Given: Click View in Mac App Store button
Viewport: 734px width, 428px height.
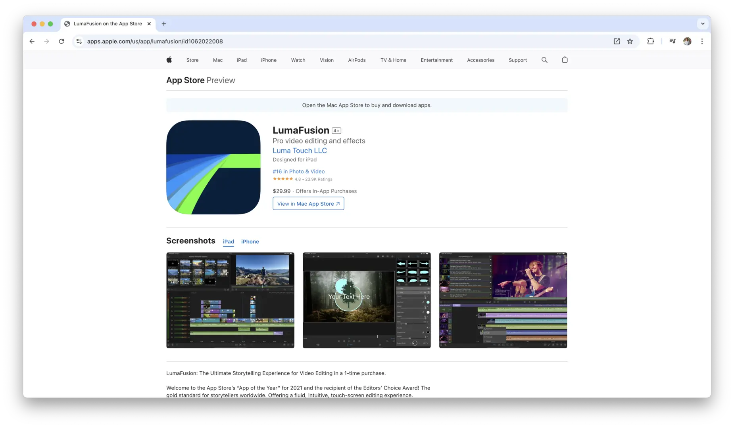Looking at the screenshot, I should point(308,204).
